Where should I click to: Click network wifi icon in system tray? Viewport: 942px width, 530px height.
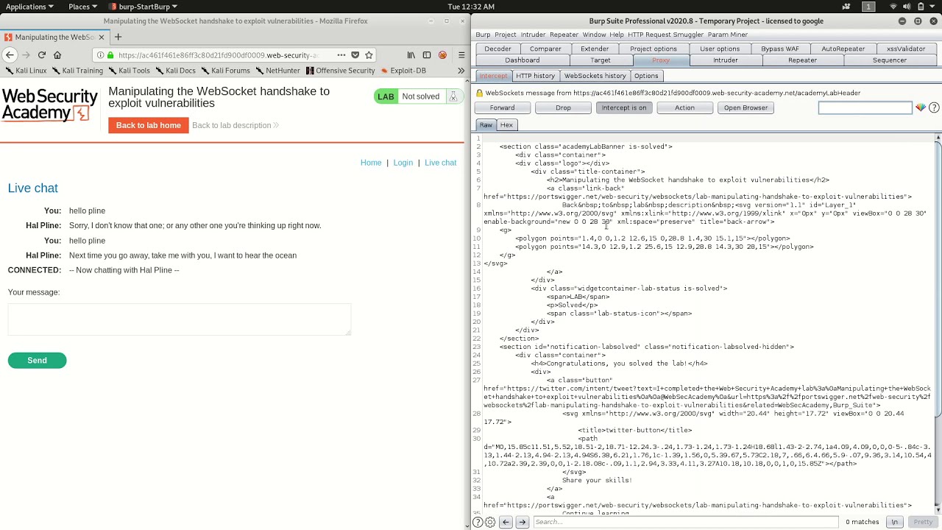[x=893, y=7]
